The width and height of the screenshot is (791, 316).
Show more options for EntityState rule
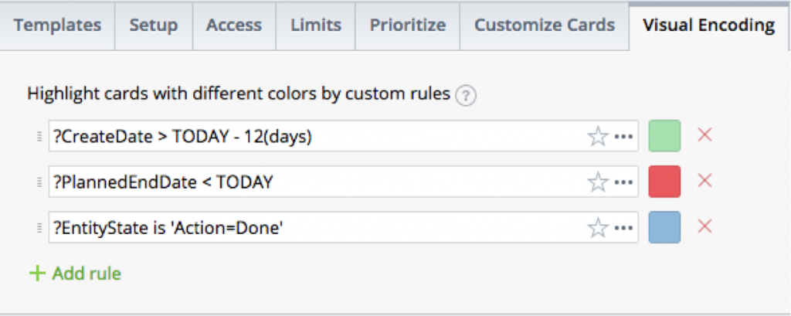[624, 228]
